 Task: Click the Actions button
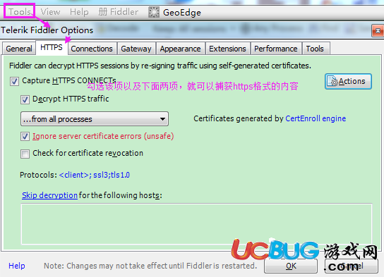coord(348,81)
